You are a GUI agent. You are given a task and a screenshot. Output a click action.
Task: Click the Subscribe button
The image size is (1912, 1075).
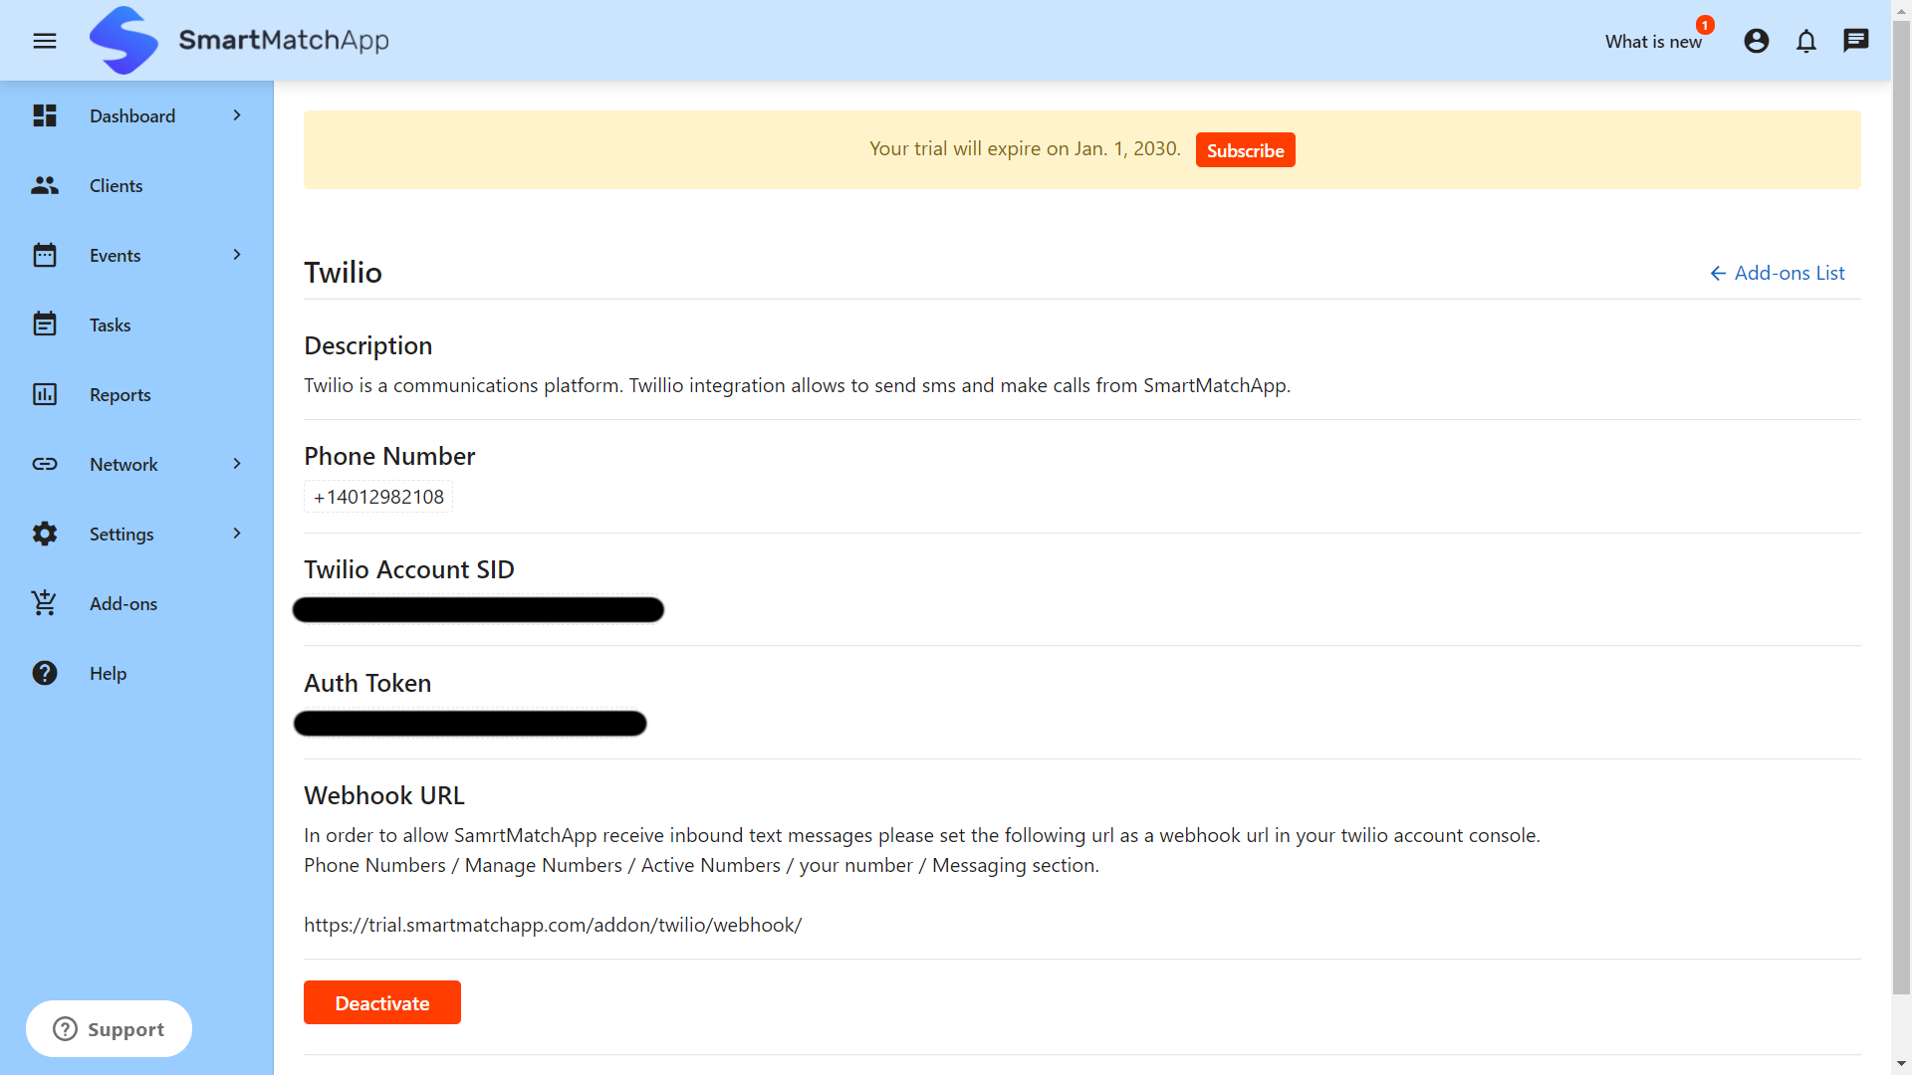[x=1245, y=149]
